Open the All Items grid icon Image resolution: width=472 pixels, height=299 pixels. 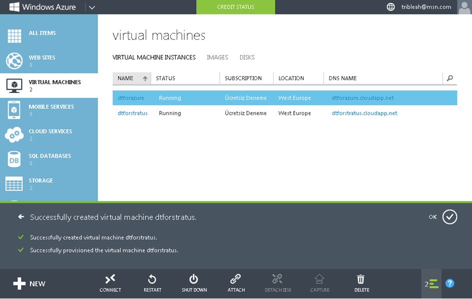[x=14, y=36]
